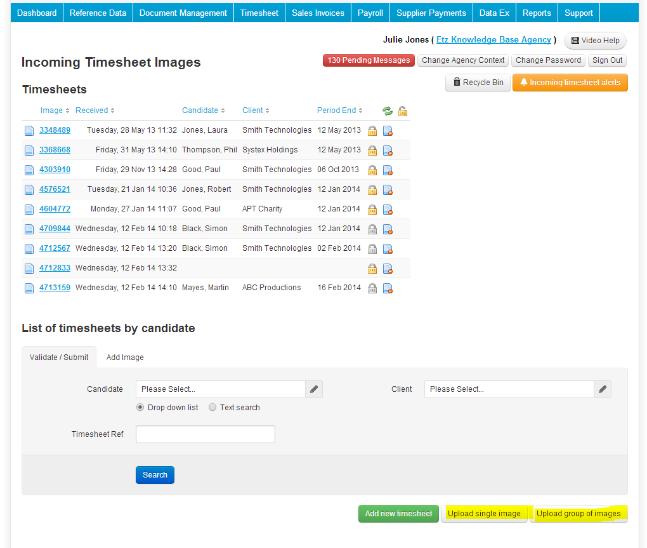Image resolution: width=647 pixels, height=548 pixels.
Task: Click lock icon for timesheet 4604772
Action: pyautogui.click(x=372, y=210)
